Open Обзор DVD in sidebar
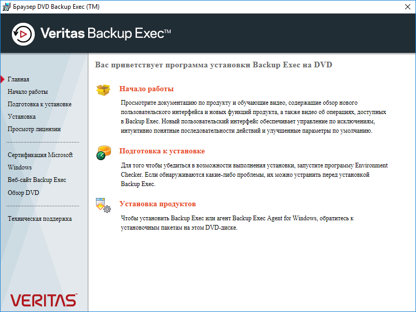 (x=23, y=193)
